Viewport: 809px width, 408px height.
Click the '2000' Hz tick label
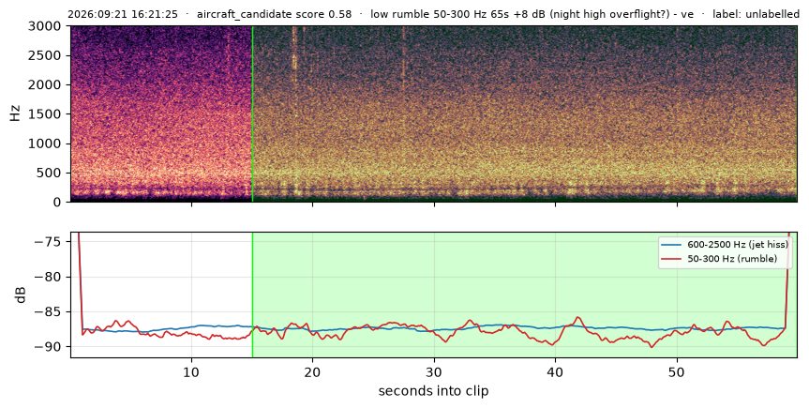47,85
